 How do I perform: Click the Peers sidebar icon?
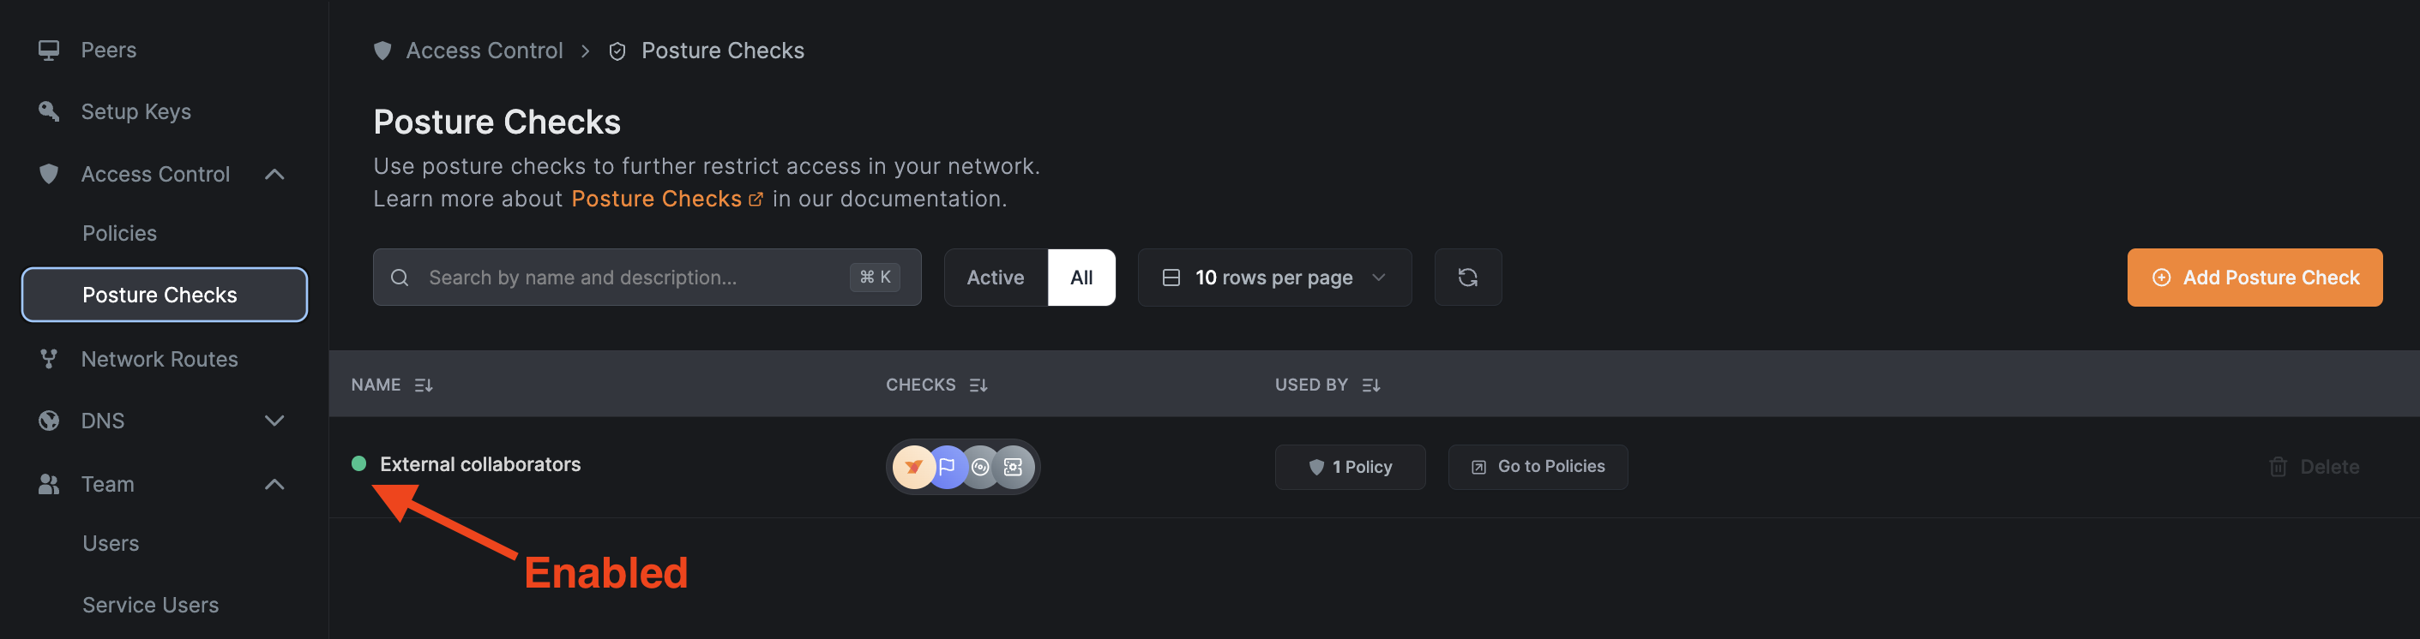49,49
